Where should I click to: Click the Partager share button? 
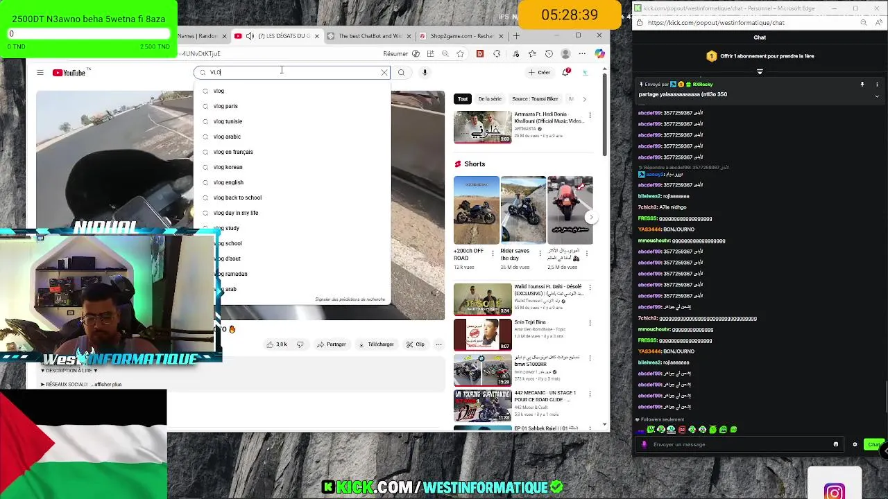(332, 344)
